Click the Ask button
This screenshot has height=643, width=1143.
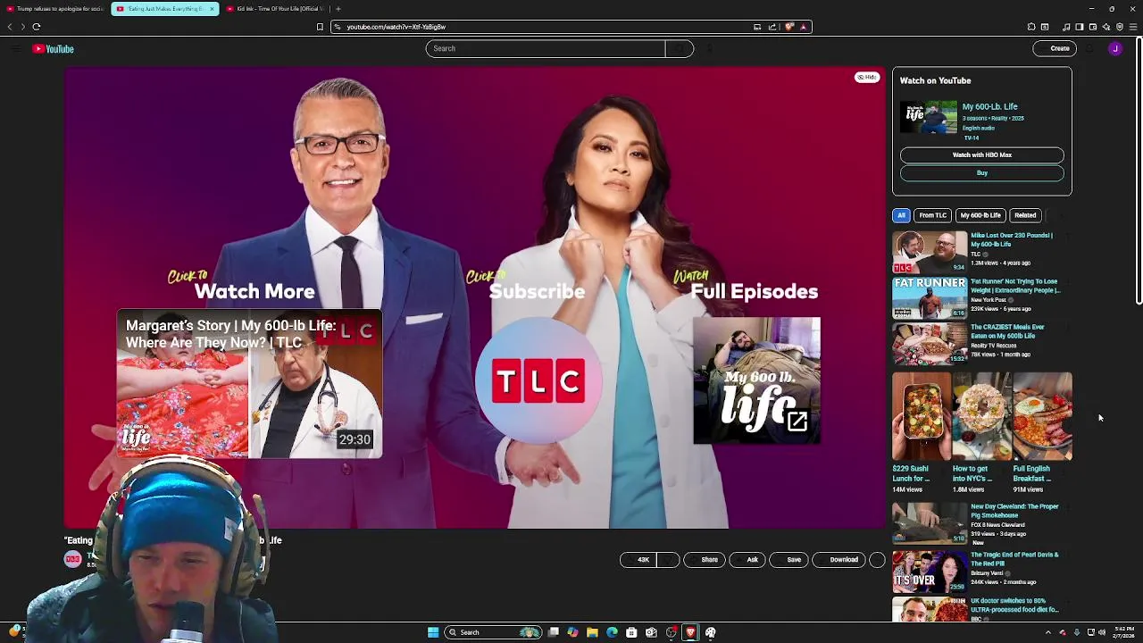747,560
